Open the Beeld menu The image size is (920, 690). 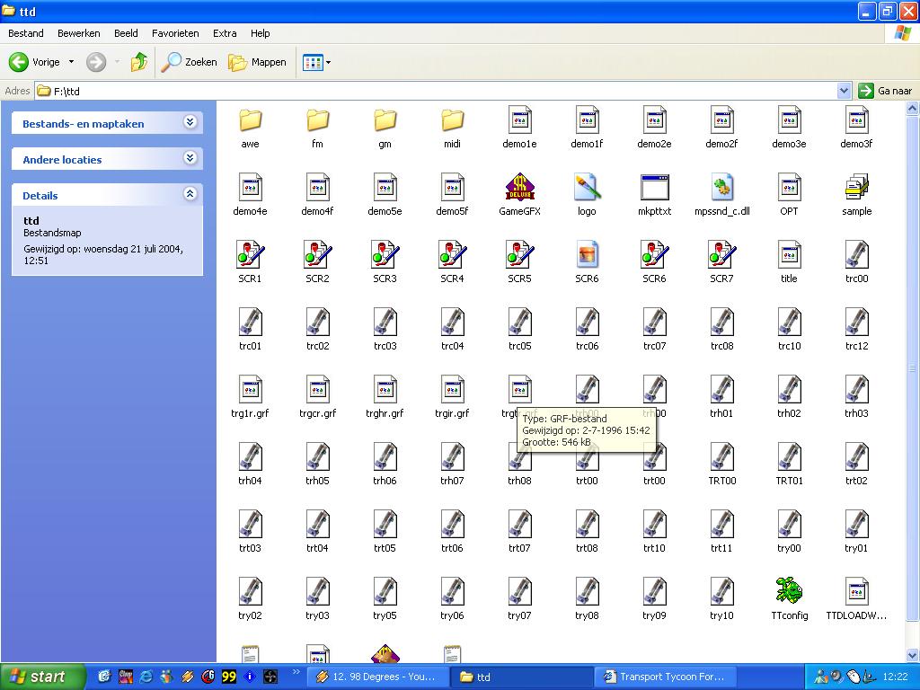(126, 33)
